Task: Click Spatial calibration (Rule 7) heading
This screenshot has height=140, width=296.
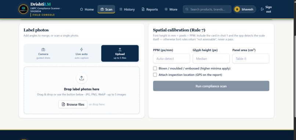Action: click(x=179, y=30)
